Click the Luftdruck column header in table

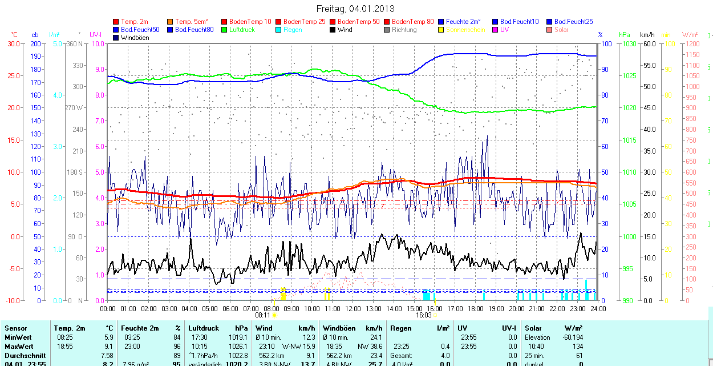pos(203,328)
